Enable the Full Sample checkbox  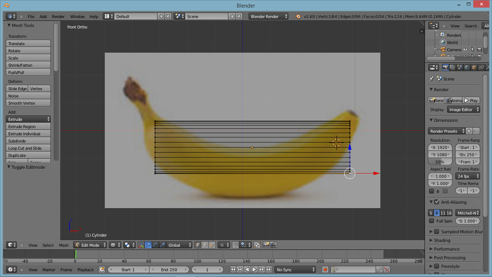(x=431, y=221)
